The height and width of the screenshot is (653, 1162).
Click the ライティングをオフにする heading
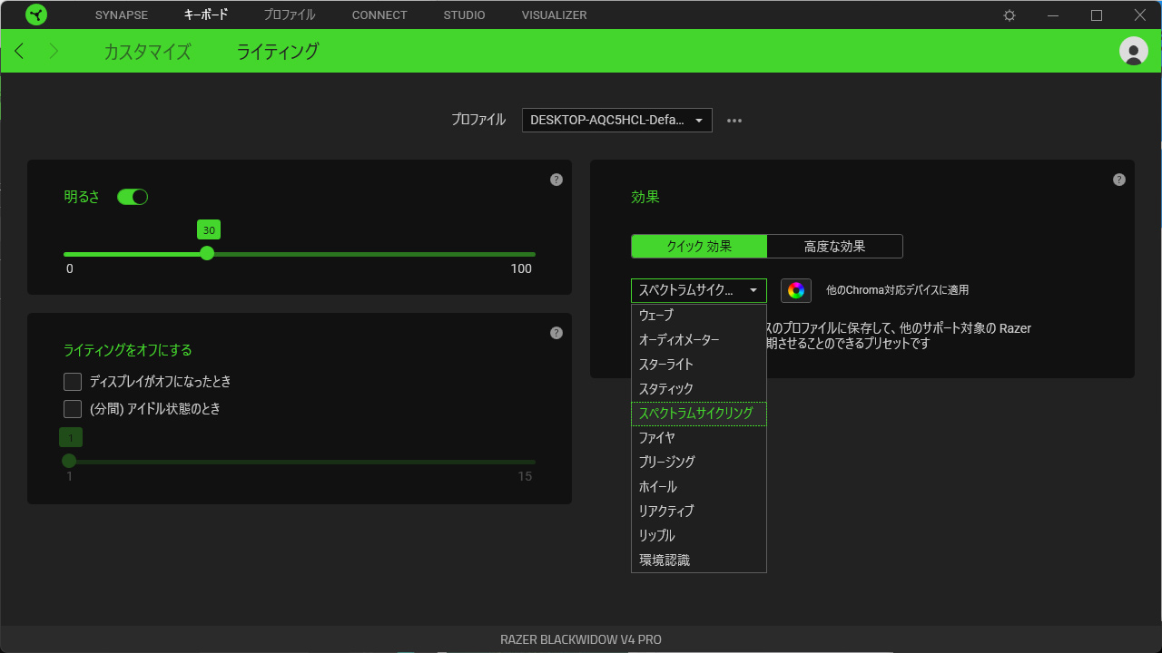click(x=128, y=350)
